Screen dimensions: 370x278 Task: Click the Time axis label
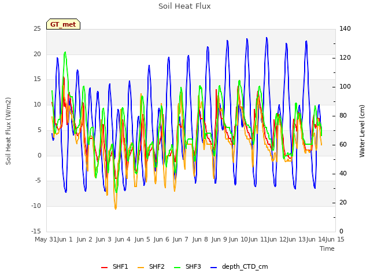tap(327, 248)
